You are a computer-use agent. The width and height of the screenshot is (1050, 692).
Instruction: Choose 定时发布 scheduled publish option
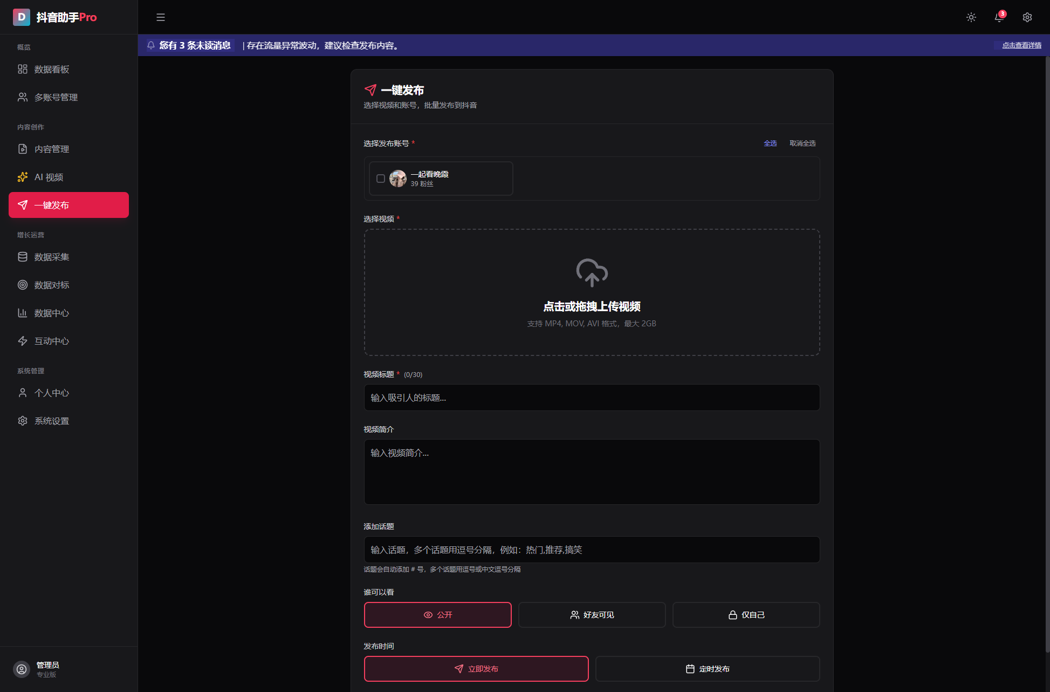click(x=707, y=669)
